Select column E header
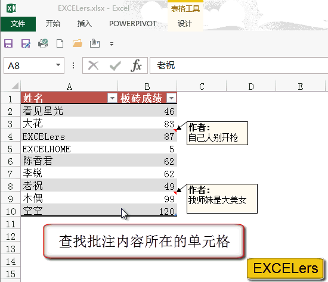This screenshot has height=282, width=328. [x=301, y=86]
